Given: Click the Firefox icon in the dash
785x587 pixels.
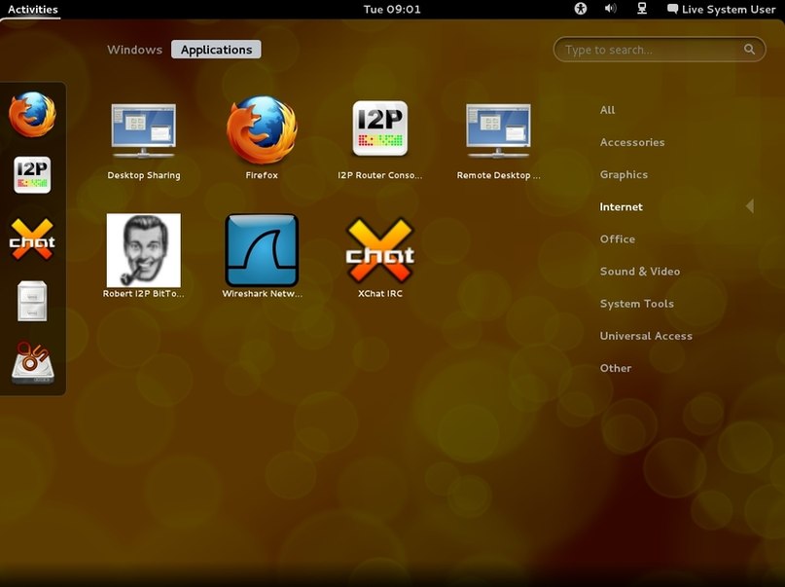Looking at the screenshot, I should [32, 114].
